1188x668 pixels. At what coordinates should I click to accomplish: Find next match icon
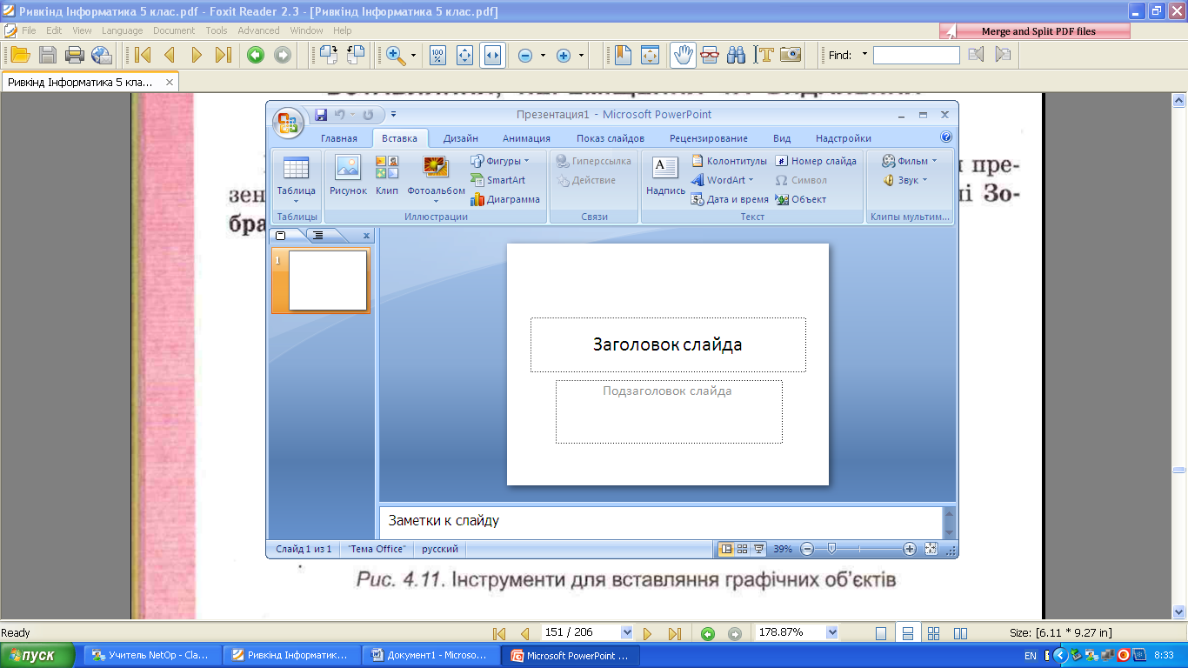(1003, 55)
